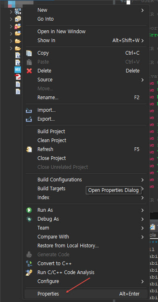Image resolution: width=158 pixels, height=302 pixels.
Task: Click the Run C/C++ Code Analysis icon
Action: [29, 272]
